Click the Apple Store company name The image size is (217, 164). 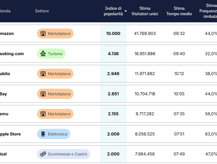pos(10,134)
